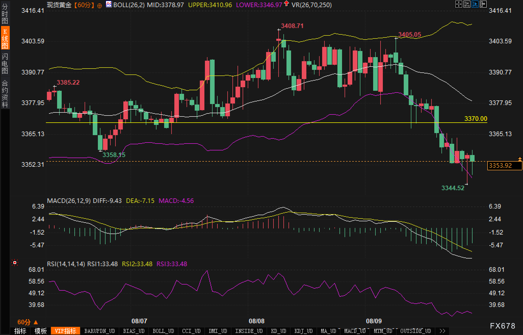The width and height of the screenshot is (523, 335).
Task: Click the BOLL indicator chart icon
Action: [109, 4]
